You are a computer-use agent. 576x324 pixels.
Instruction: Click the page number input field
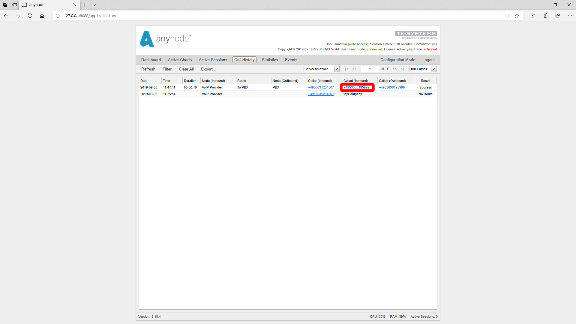tap(370, 69)
